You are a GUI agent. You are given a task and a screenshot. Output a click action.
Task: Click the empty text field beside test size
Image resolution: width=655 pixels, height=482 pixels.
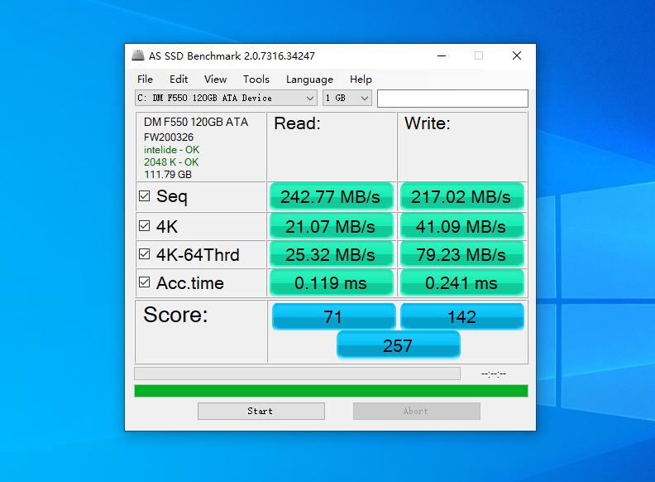click(x=452, y=99)
